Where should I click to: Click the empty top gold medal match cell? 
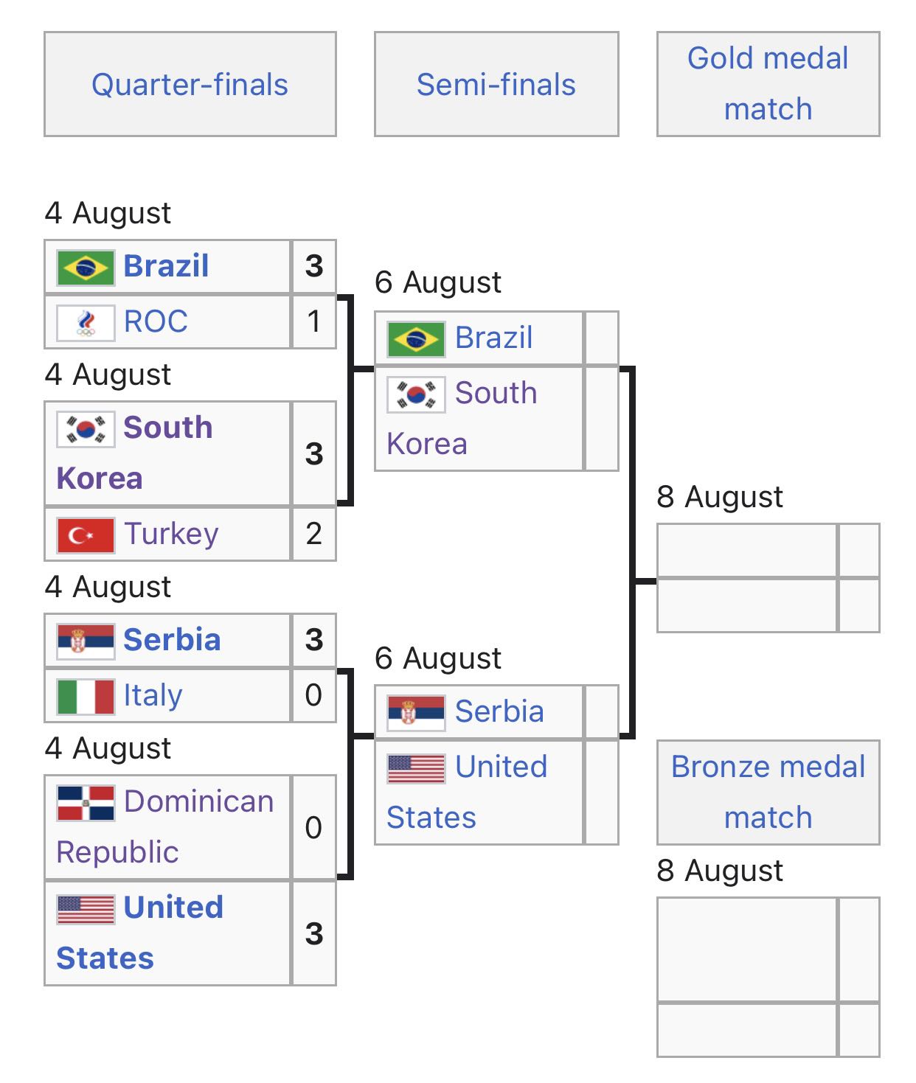tap(747, 550)
